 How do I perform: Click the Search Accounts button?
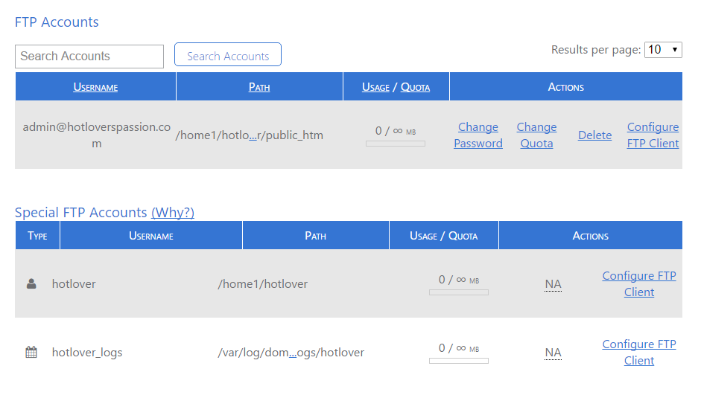pyautogui.click(x=228, y=54)
